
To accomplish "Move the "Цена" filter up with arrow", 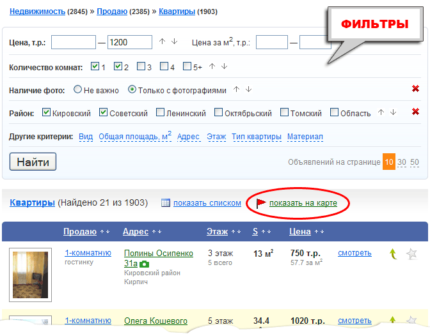I will [x=163, y=42].
